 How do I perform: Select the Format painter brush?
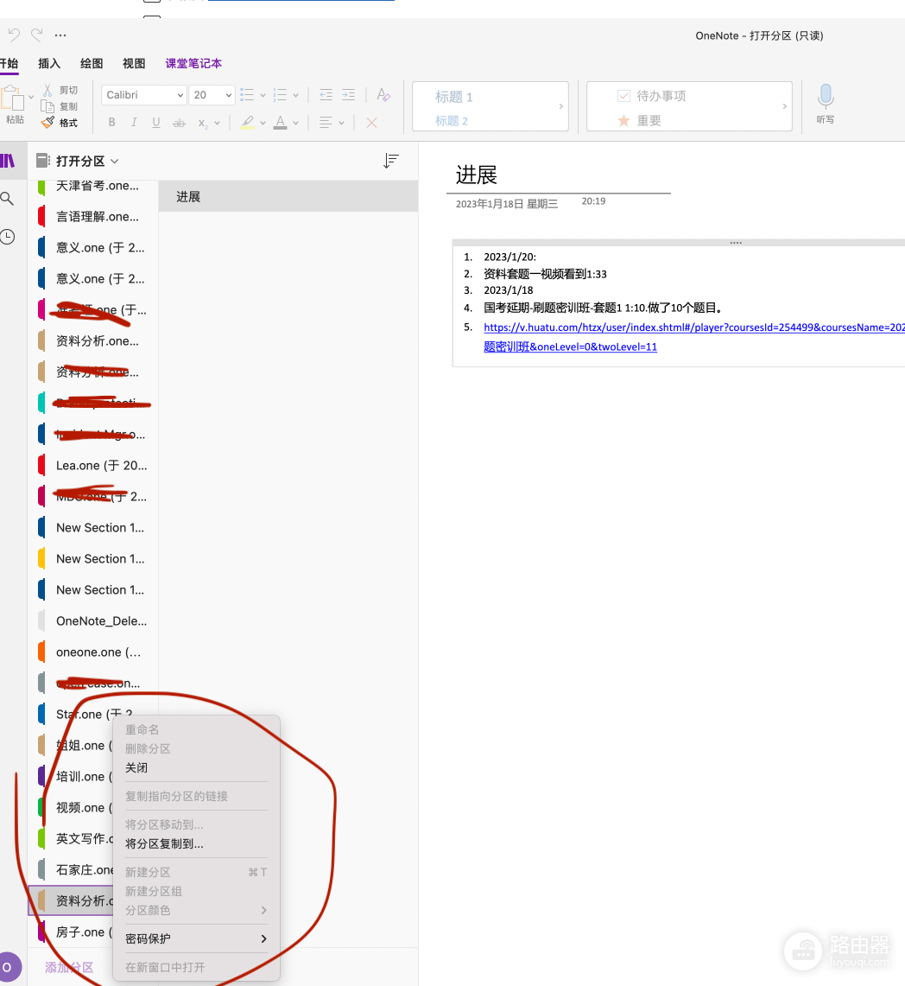point(47,122)
